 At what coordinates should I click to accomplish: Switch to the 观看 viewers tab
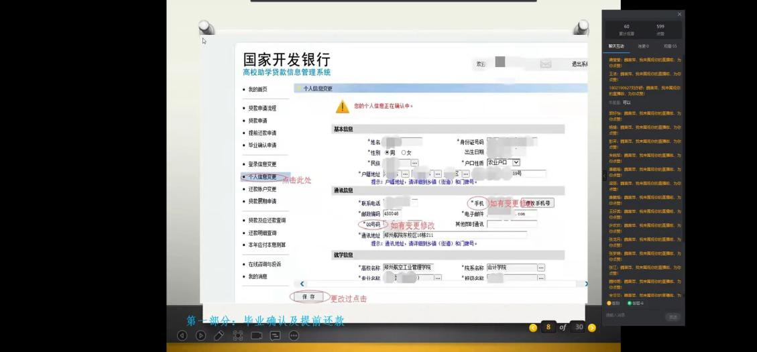[x=670, y=46]
